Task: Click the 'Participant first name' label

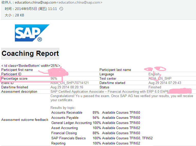Action: click(17, 70)
